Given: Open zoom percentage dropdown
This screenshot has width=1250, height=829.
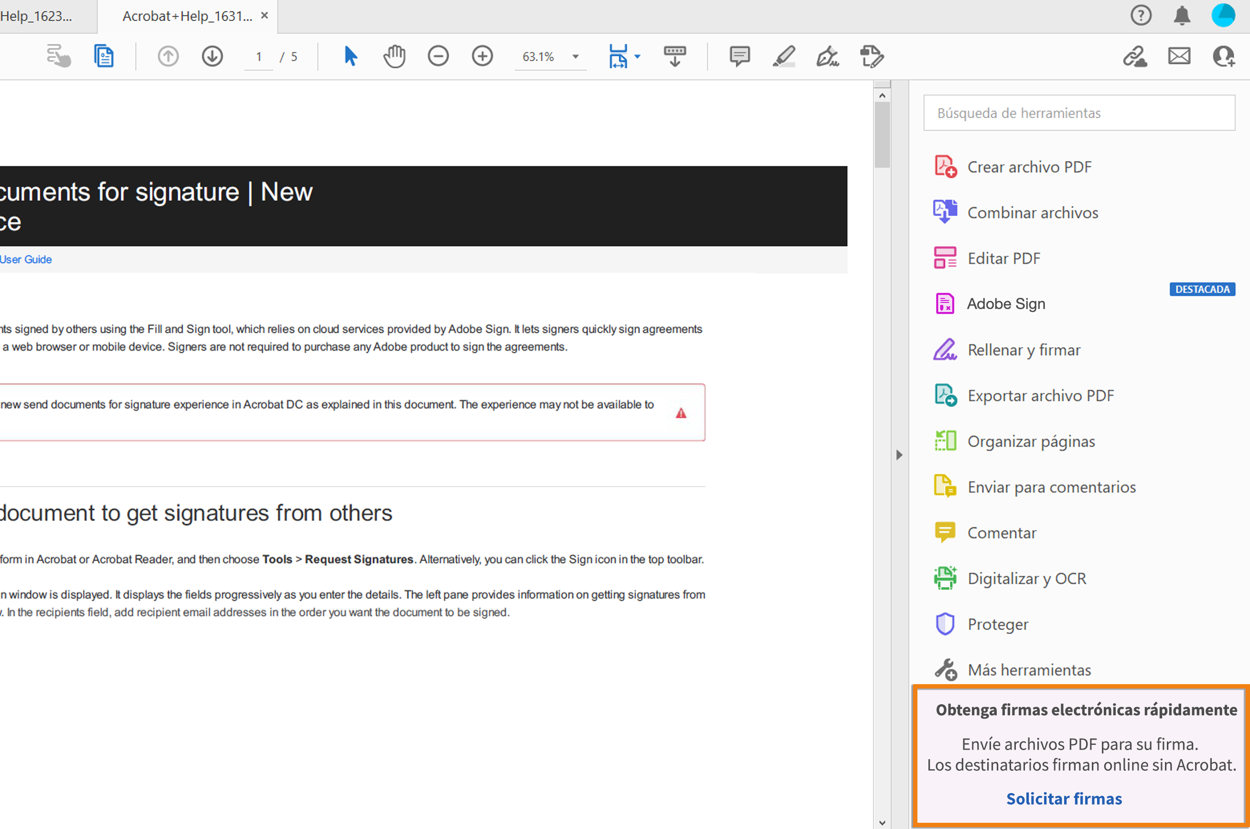Looking at the screenshot, I should tap(575, 56).
